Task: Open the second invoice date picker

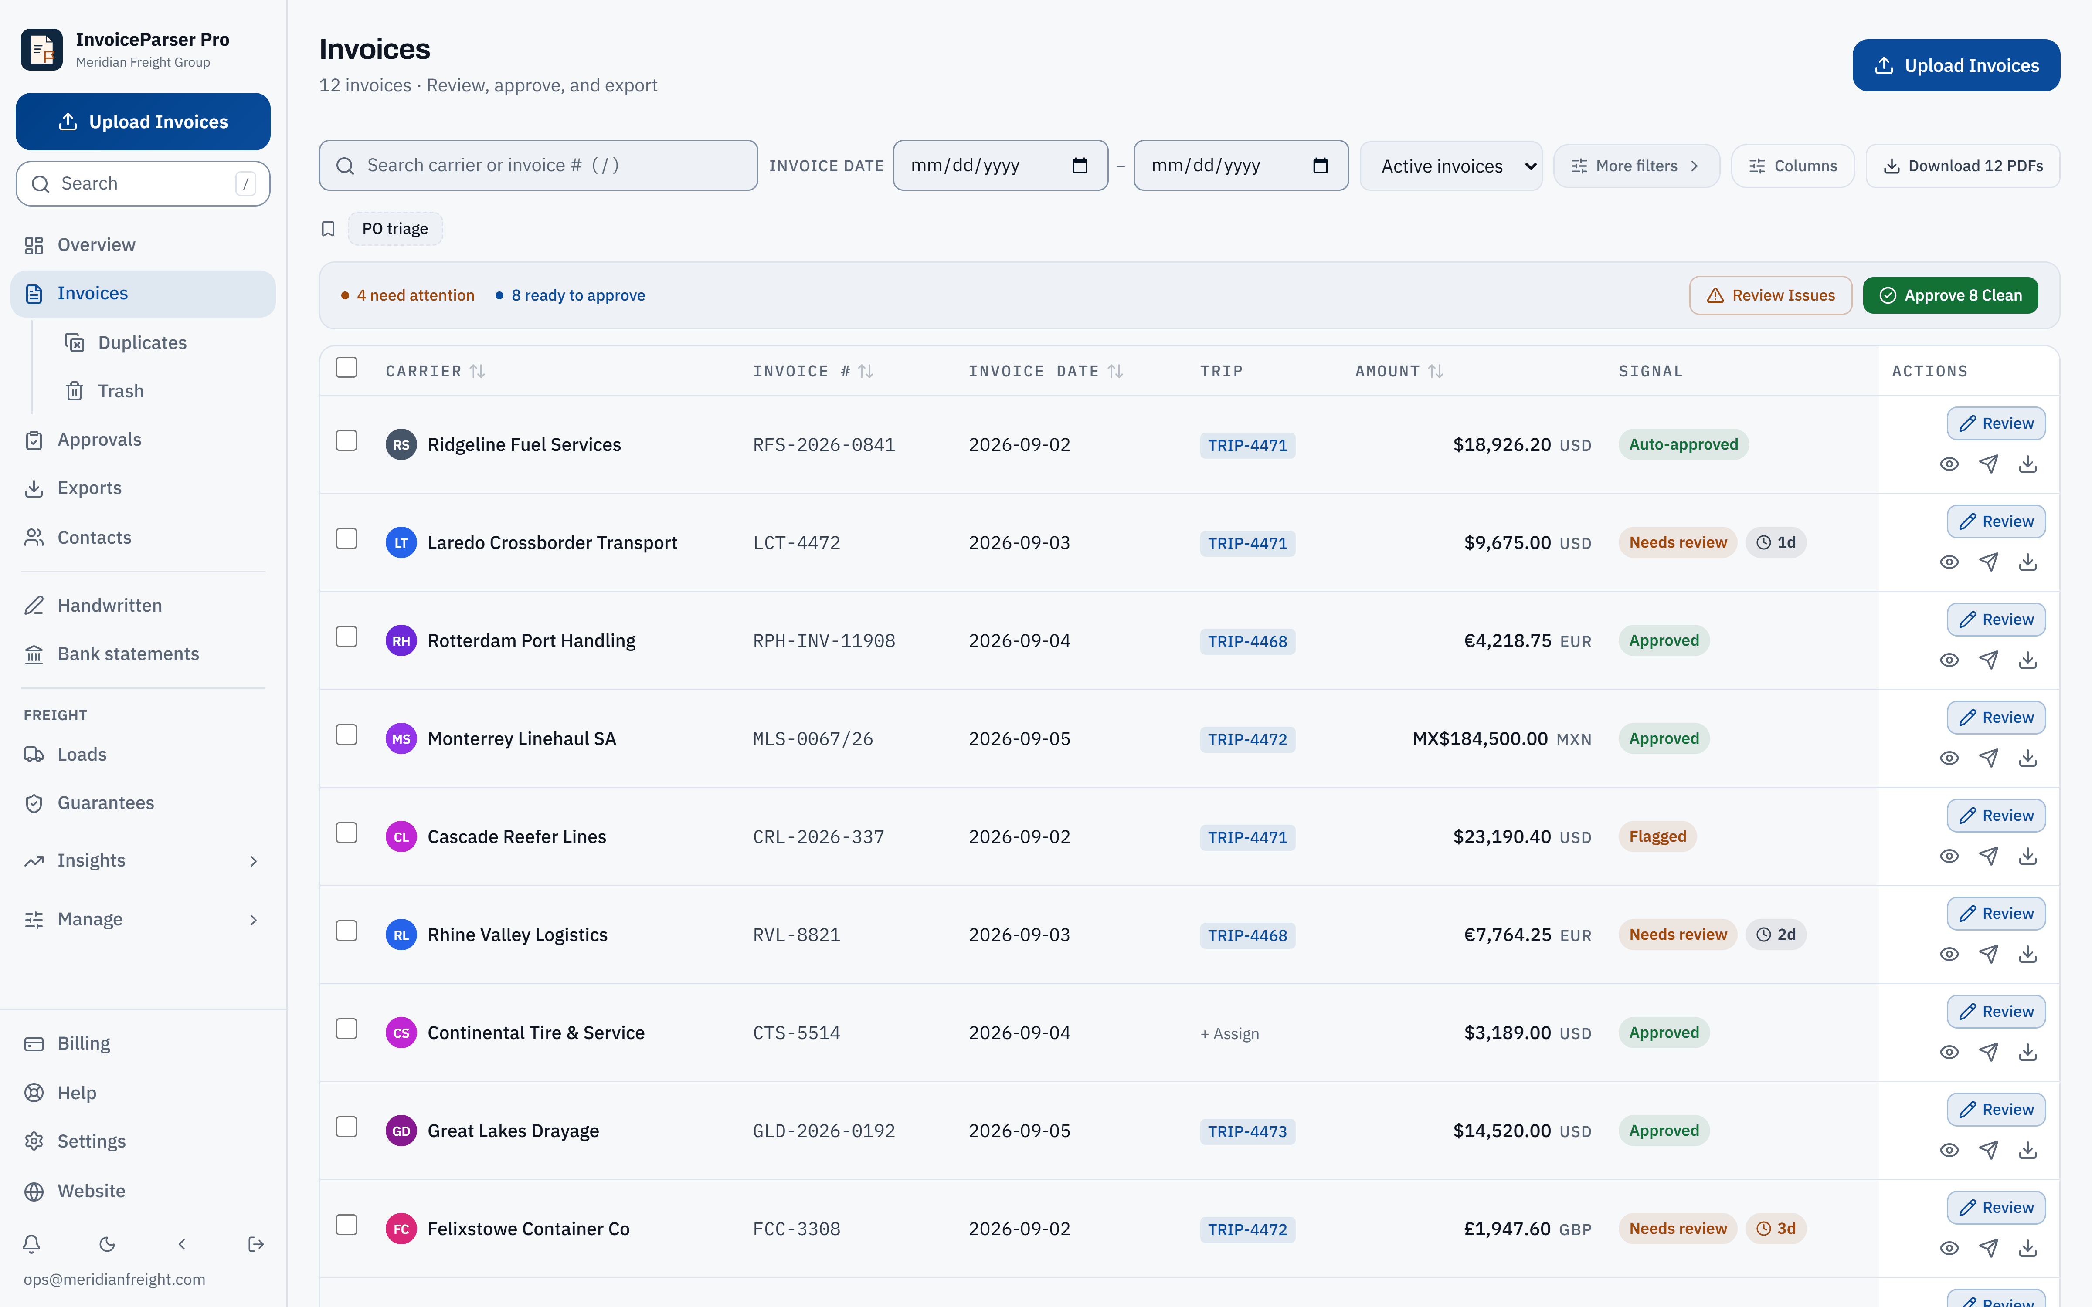Action: pos(1320,165)
